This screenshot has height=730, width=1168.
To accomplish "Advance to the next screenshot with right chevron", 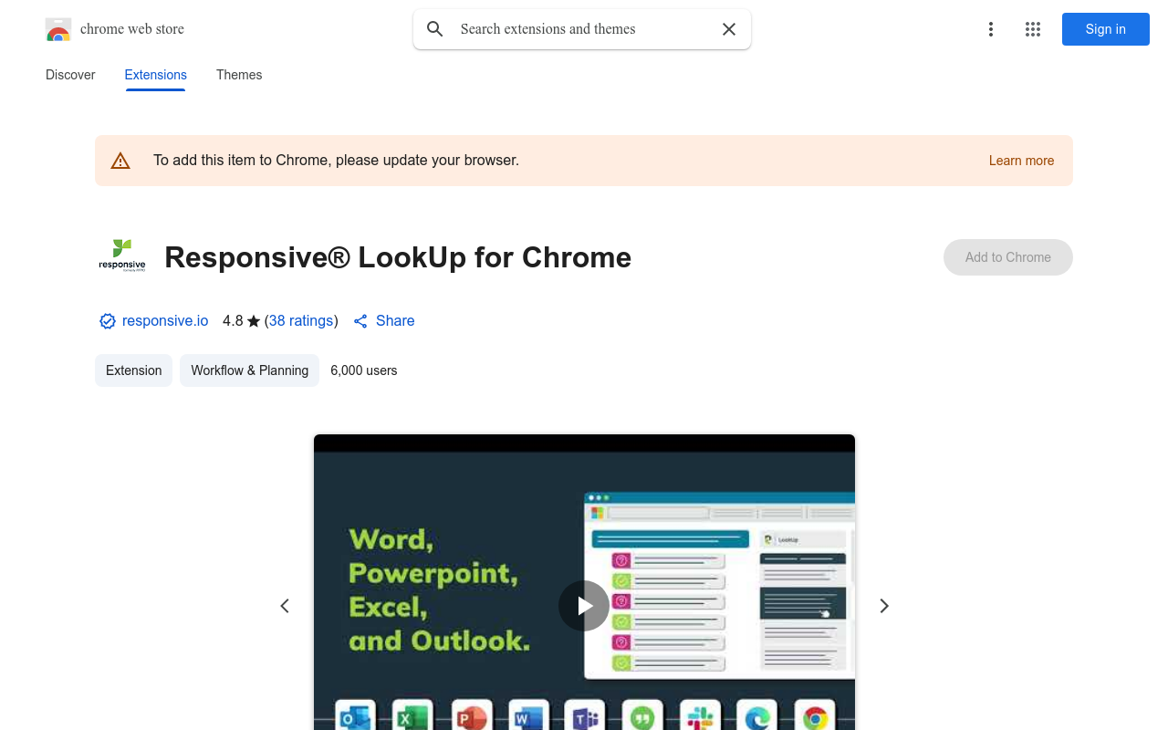I will pyautogui.click(x=883, y=606).
